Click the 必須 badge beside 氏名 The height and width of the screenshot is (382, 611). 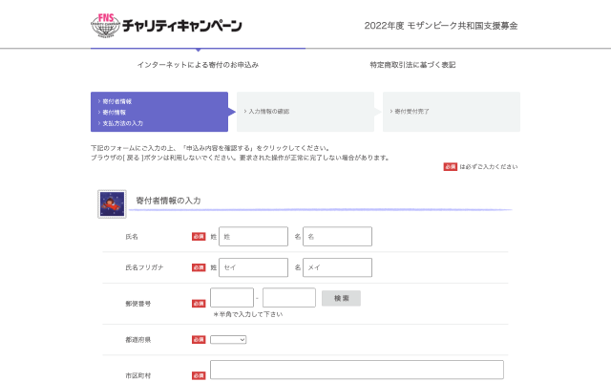pos(199,236)
